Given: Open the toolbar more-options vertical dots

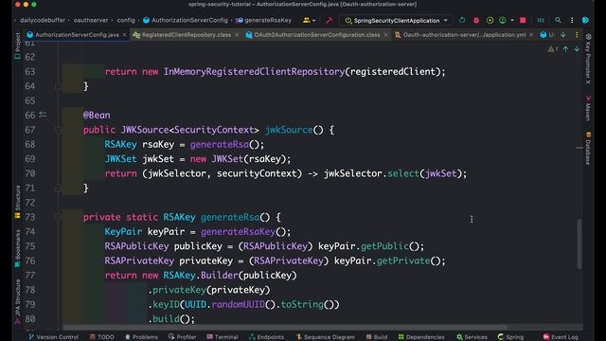Looking at the screenshot, I should pyautogui.click(x=572, y=20).
